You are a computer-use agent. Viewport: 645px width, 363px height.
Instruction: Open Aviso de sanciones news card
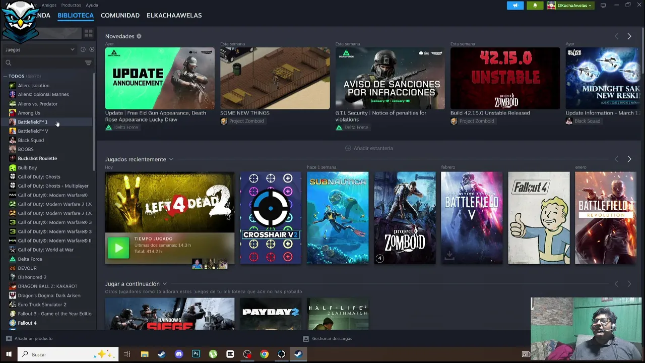(x=390, y=78)
